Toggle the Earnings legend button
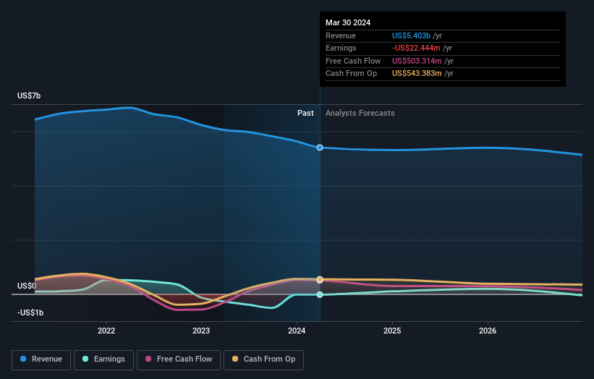Viewport: 594px width, 379px height. [103, 359]
